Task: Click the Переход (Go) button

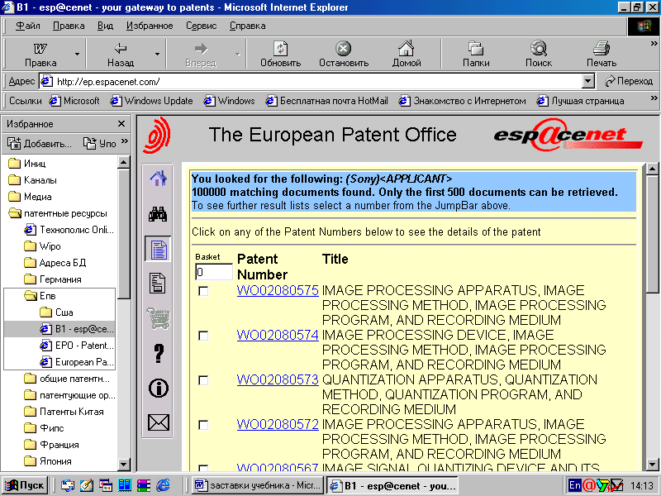Action: [629, 81]
